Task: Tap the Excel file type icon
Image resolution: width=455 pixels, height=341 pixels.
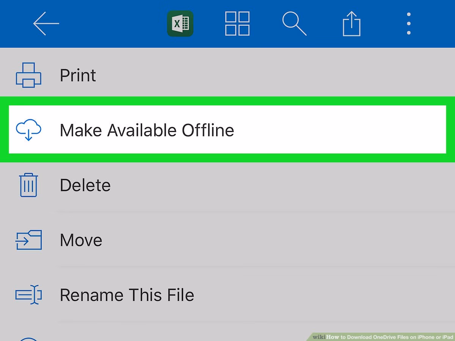Action: (x=180, y=23)
